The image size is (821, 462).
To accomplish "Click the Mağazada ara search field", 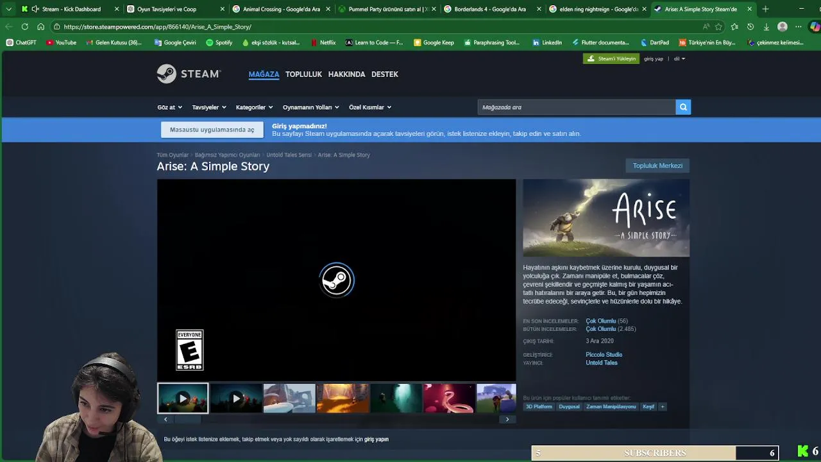I will point(576,107).
